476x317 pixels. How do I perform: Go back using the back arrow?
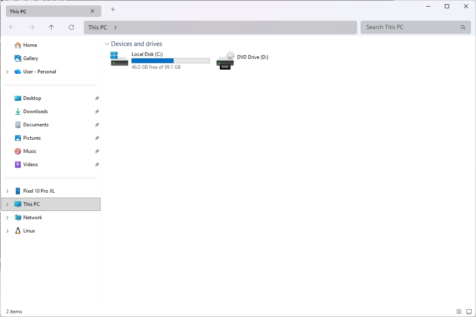pyautogui.click(x=12, y=27)
